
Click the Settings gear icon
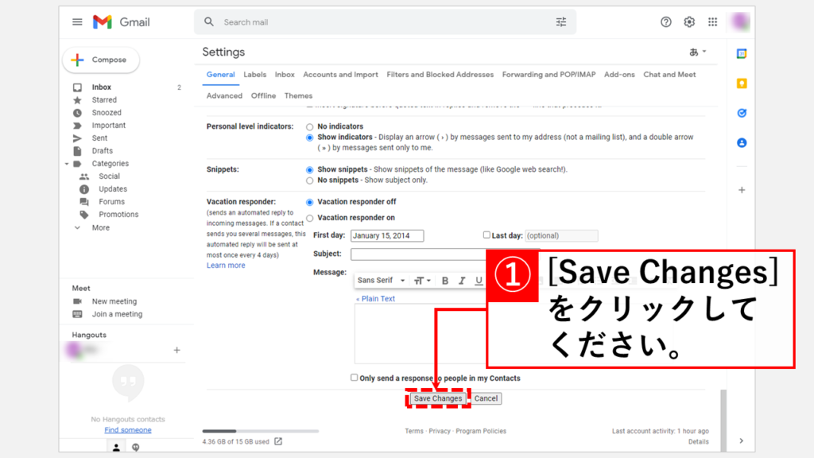(x=689, y=22)
